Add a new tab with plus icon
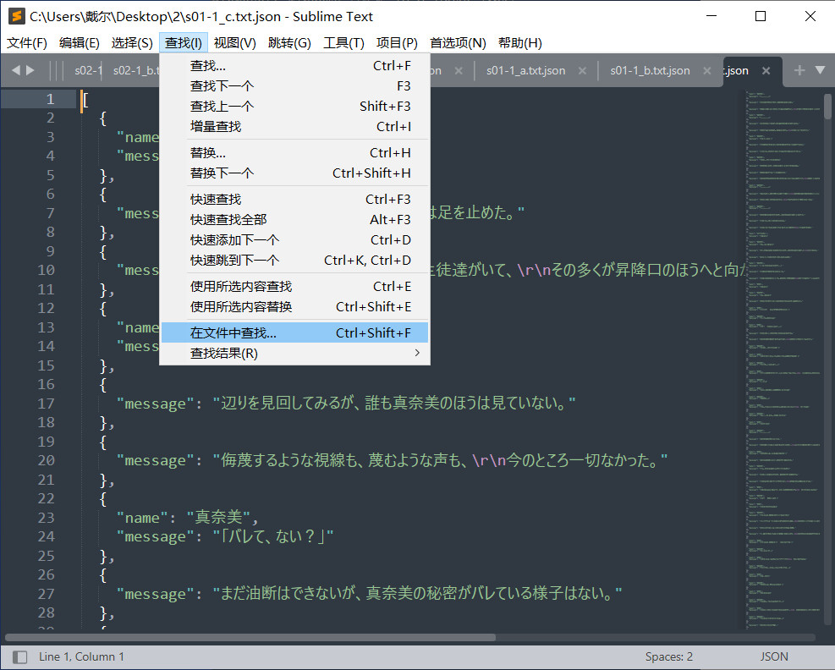This screenshot has width=835, height=670. [x=799, y=70]
